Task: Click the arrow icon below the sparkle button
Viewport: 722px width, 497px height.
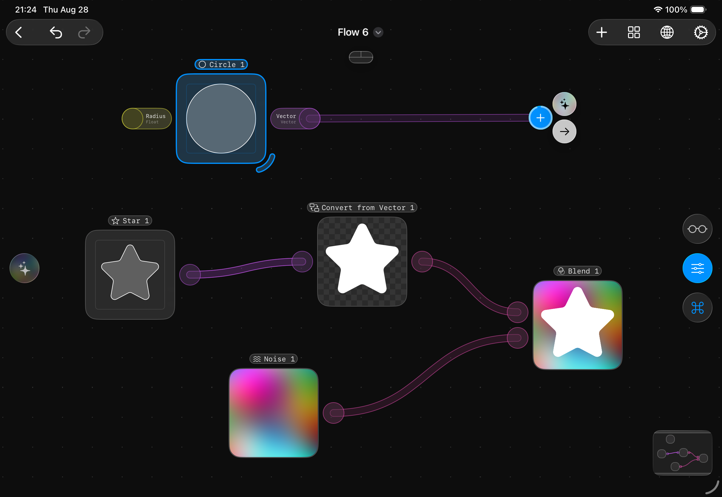Action: tap(564, 131)
